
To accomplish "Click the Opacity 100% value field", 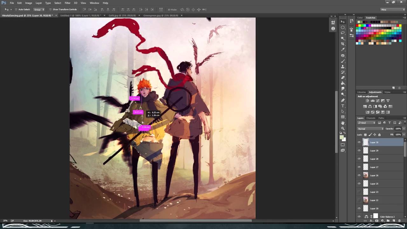I will click(398, 129).
